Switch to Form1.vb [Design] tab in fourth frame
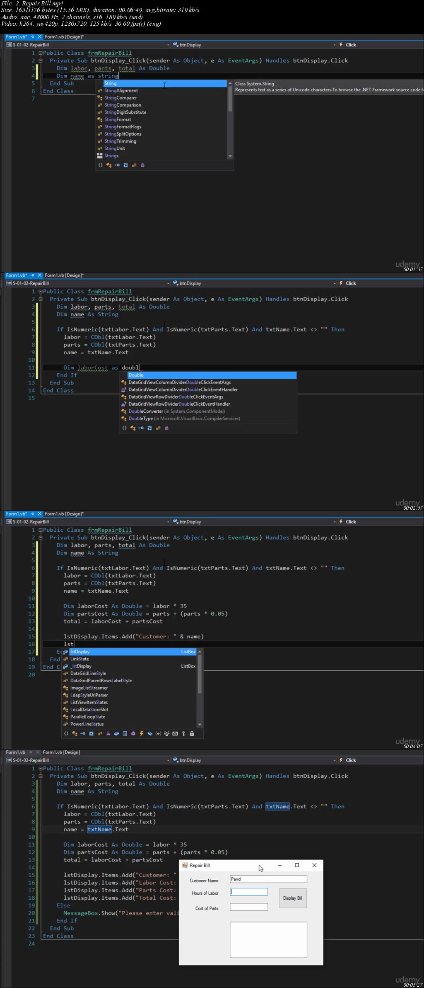424x988 pixels. 61,752
